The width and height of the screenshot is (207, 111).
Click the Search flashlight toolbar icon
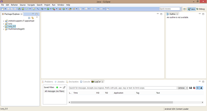pos(74,9)
